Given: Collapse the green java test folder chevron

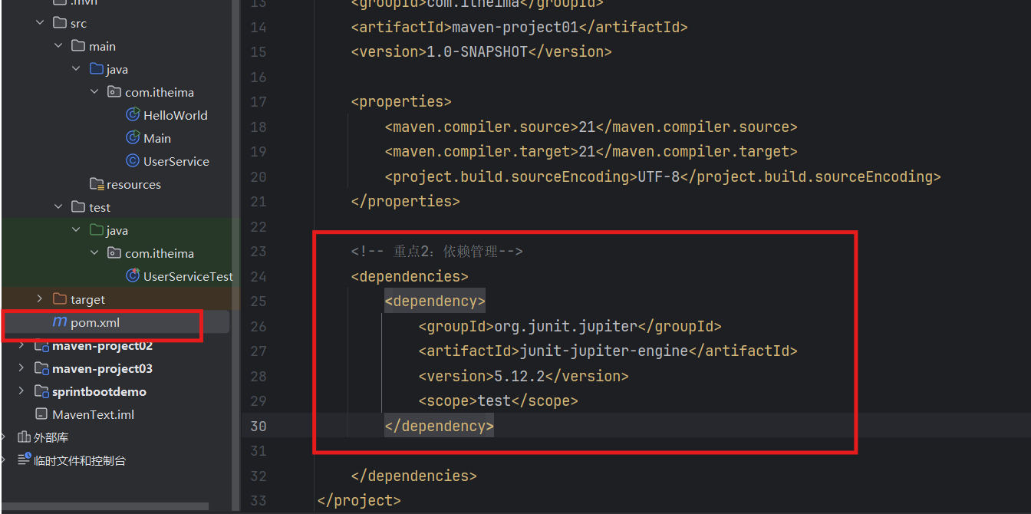Looking at the screenshot, I should point(76,230).
